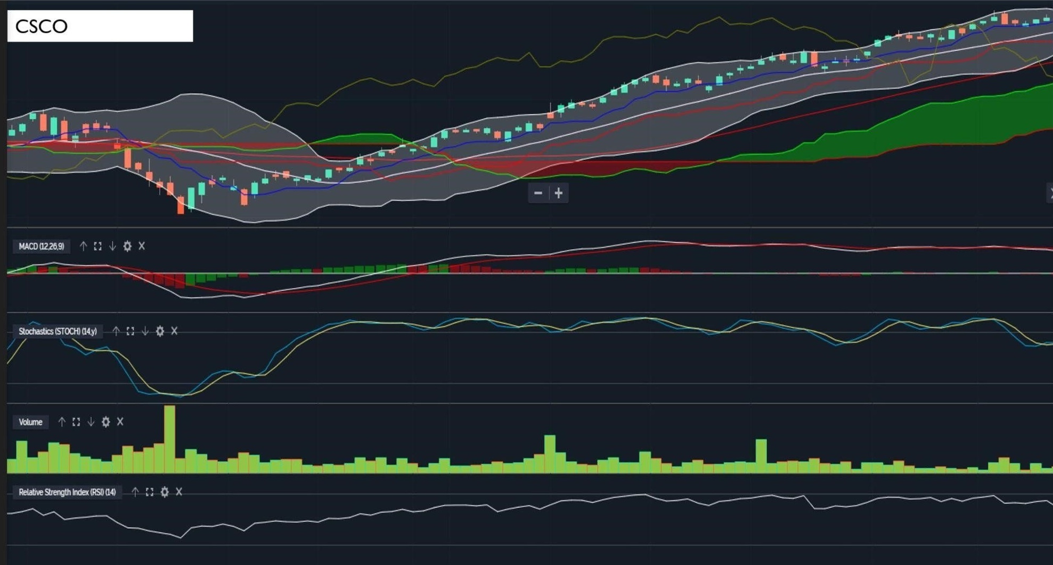Image resolution: width=1053 pixels, height=565 pixels.
Task: Remove the MACD indicator panel
Action: (x=142, y=246)
